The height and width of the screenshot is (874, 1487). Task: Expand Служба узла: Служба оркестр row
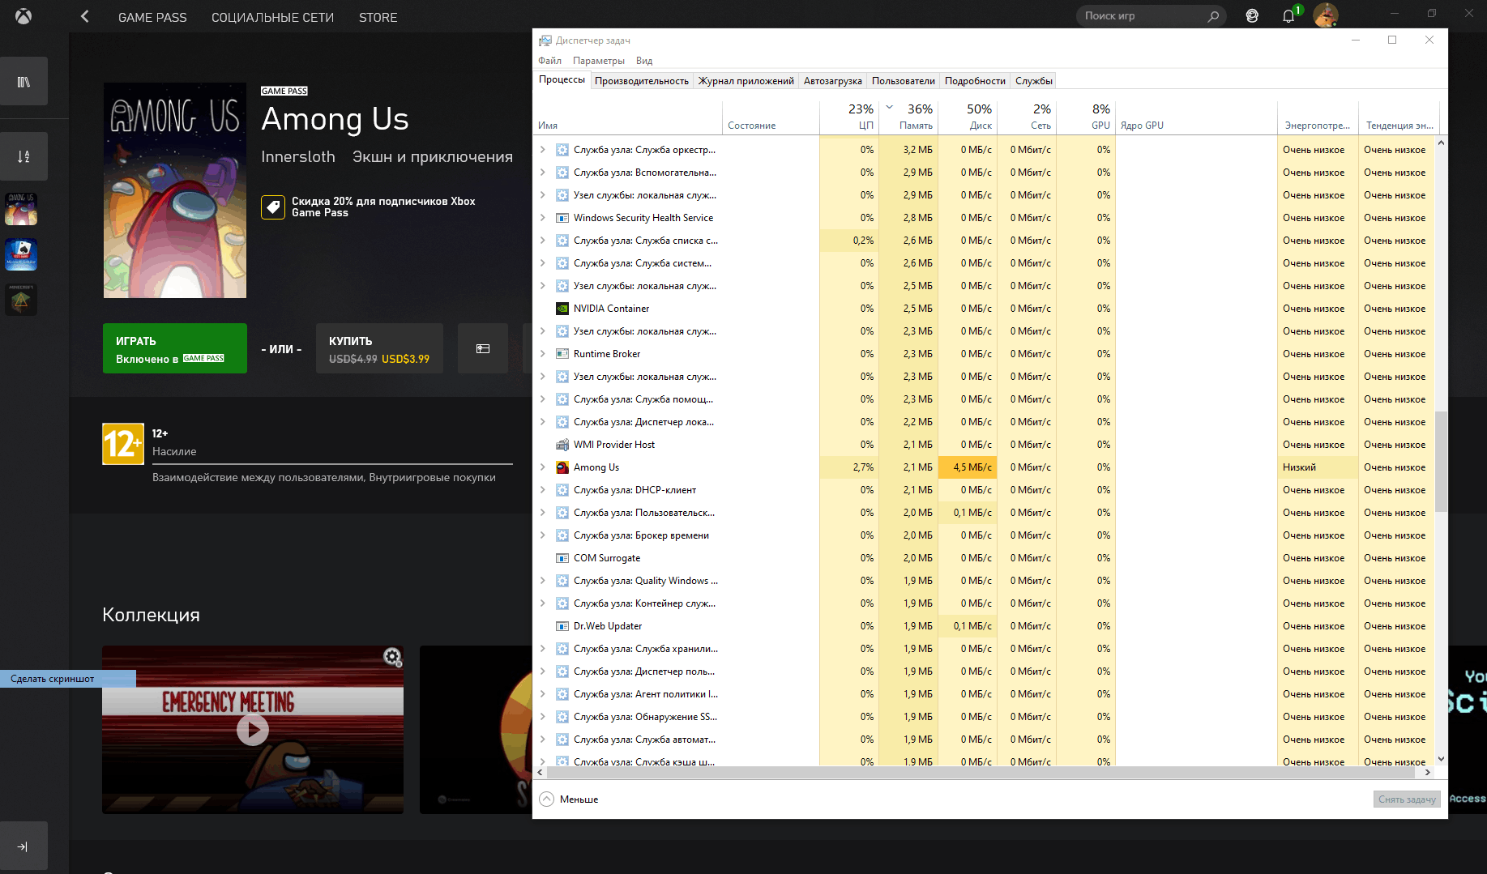pyautogui.click(x=543, y=150)
